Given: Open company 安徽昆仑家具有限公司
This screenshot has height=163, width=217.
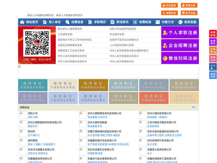Looking at the screenshot, I should tap(159, 149).
